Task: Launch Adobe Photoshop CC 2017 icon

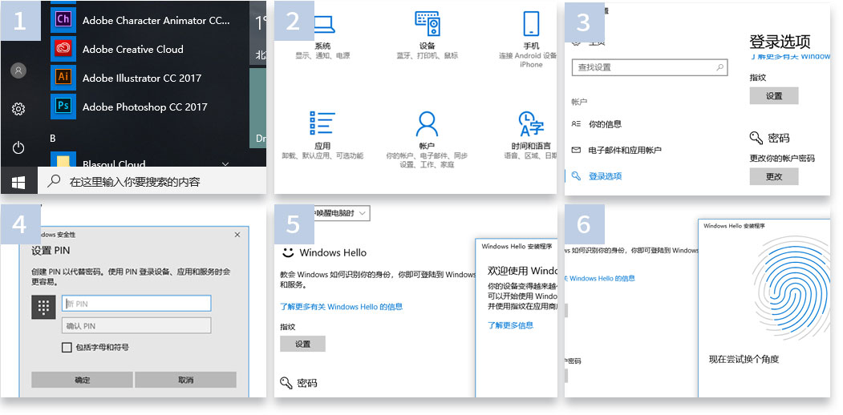Action: click(x=63, y=107)
